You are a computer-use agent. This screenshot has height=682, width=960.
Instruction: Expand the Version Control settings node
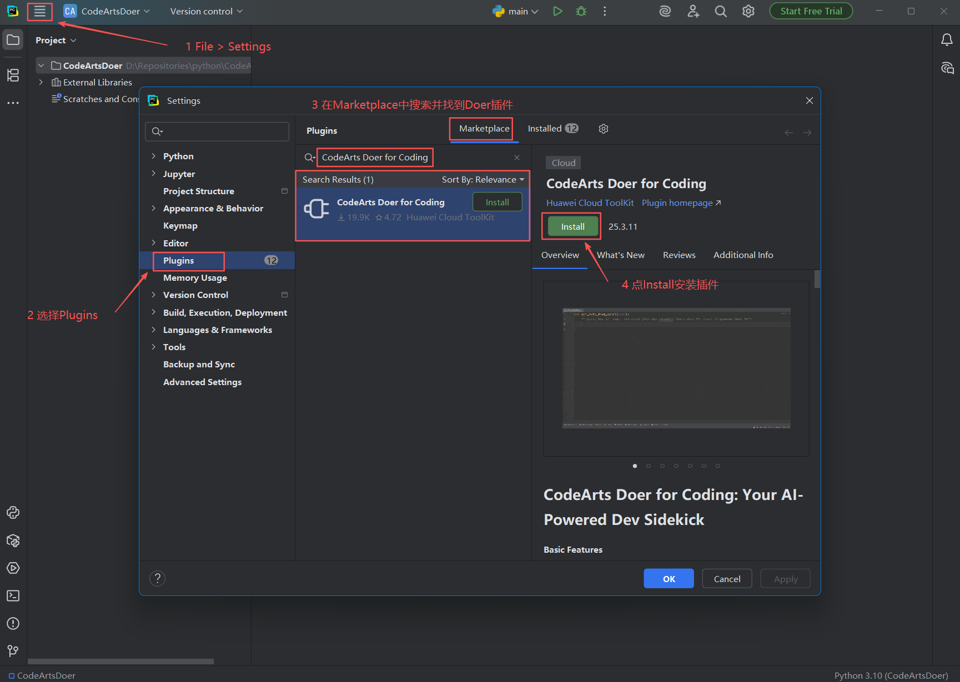153,295
